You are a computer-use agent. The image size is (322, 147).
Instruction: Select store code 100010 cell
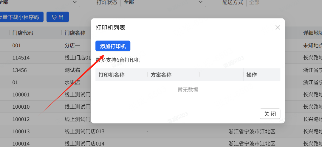21,107
